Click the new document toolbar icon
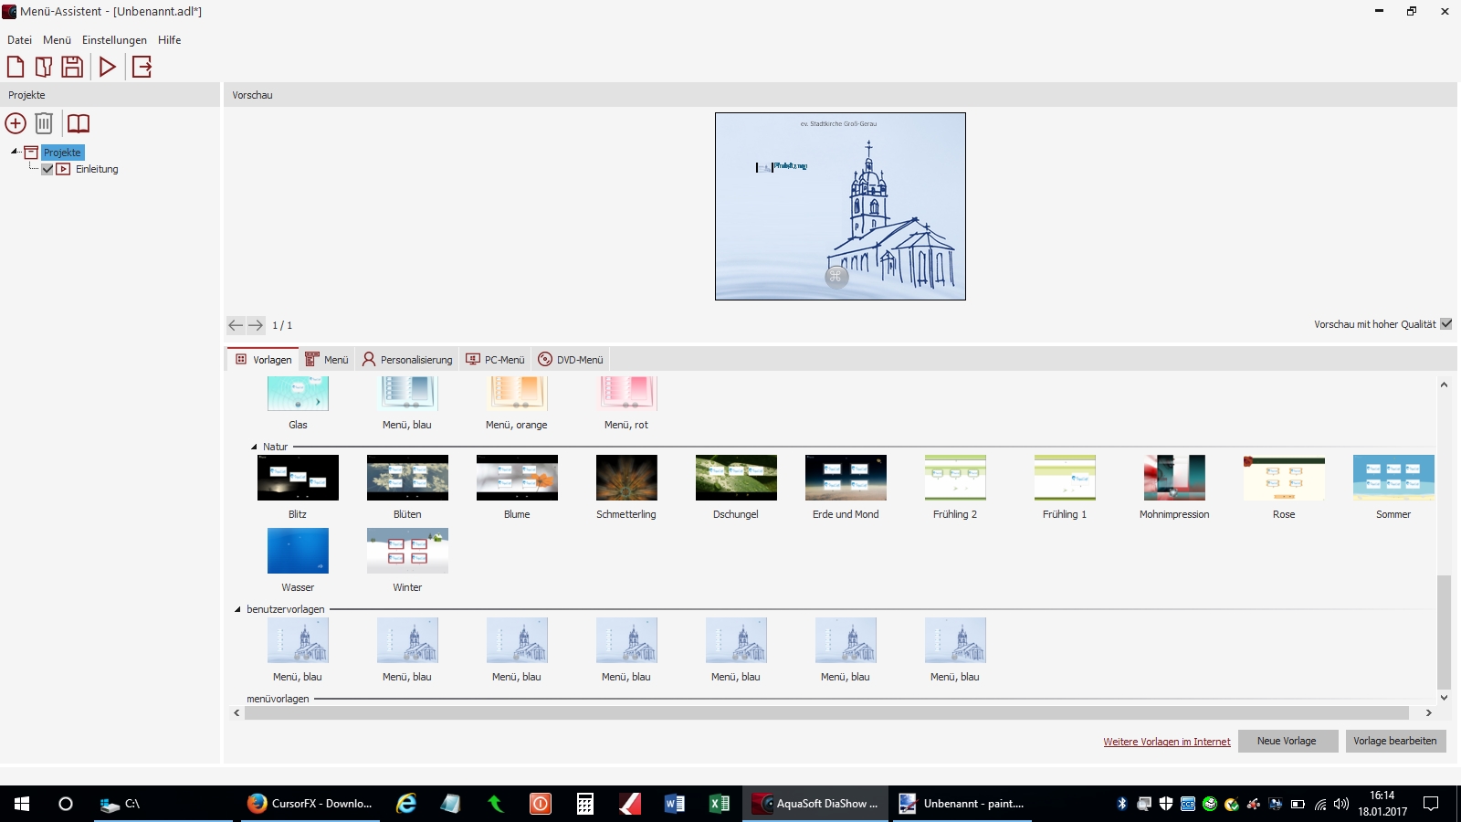This screenshot has width=1461, height=822. [16, 67]
